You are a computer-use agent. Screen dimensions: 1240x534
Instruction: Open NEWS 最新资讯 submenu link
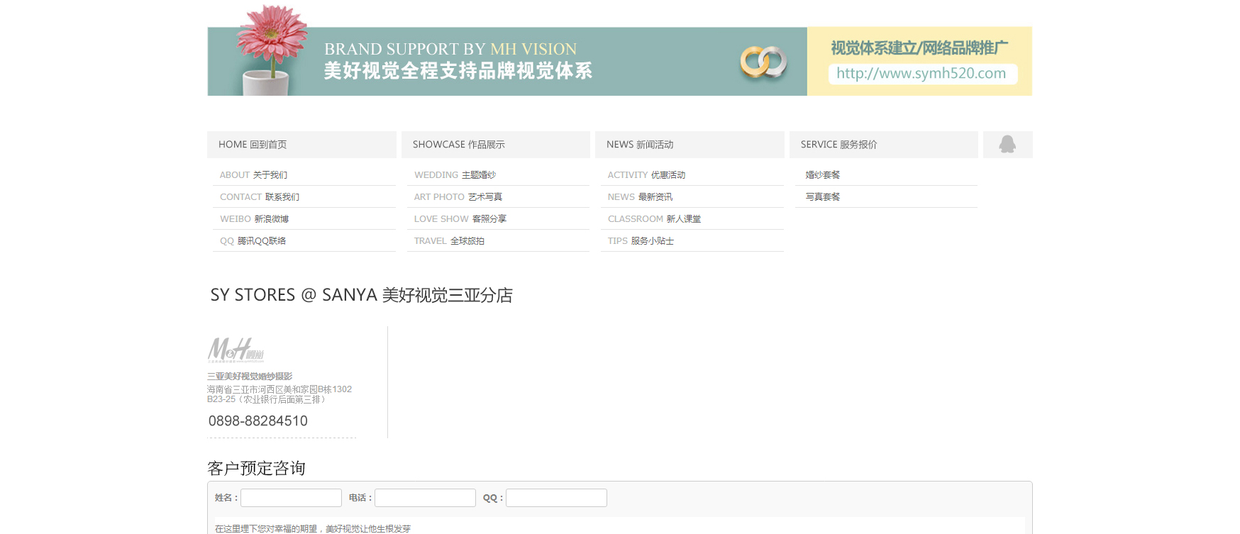click(640, 197)
